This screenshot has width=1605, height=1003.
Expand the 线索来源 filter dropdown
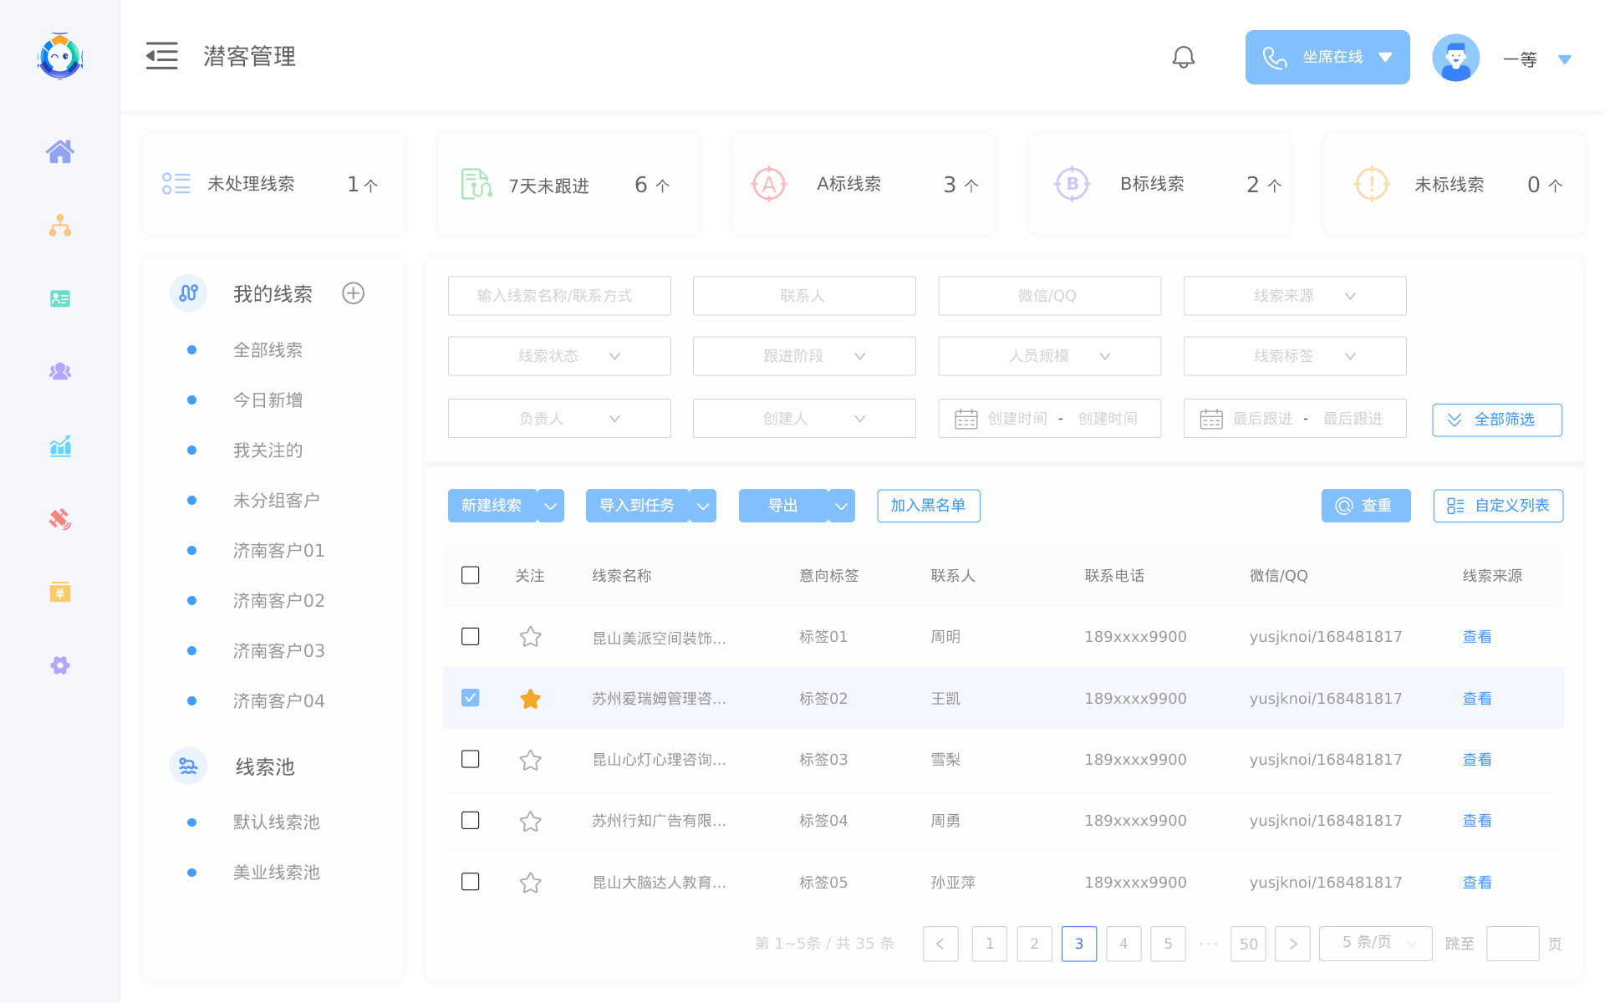(x=1294, y=296)
